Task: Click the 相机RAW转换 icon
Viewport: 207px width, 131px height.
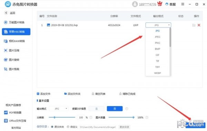Action: click(6, 41)
